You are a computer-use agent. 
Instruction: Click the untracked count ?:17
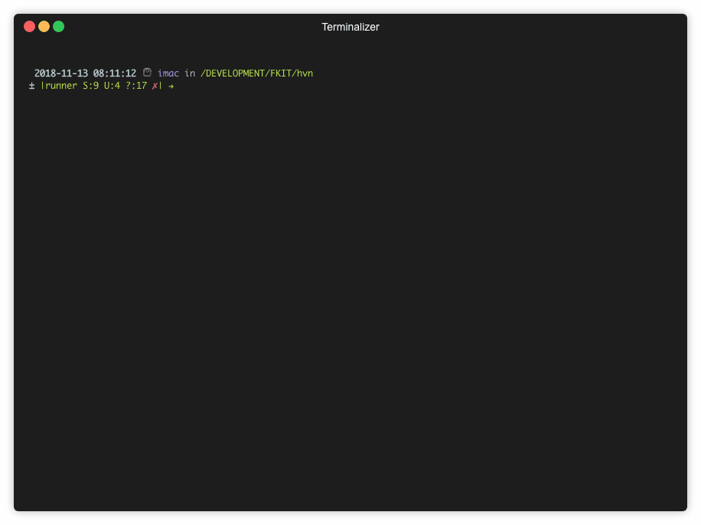pos(136,86)
